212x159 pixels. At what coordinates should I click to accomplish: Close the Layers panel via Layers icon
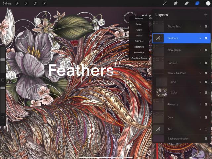[x=197, y=3]
